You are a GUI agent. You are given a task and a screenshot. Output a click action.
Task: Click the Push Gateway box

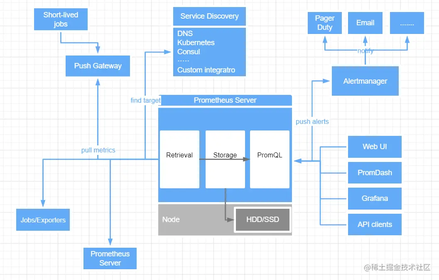click(98, 66)
